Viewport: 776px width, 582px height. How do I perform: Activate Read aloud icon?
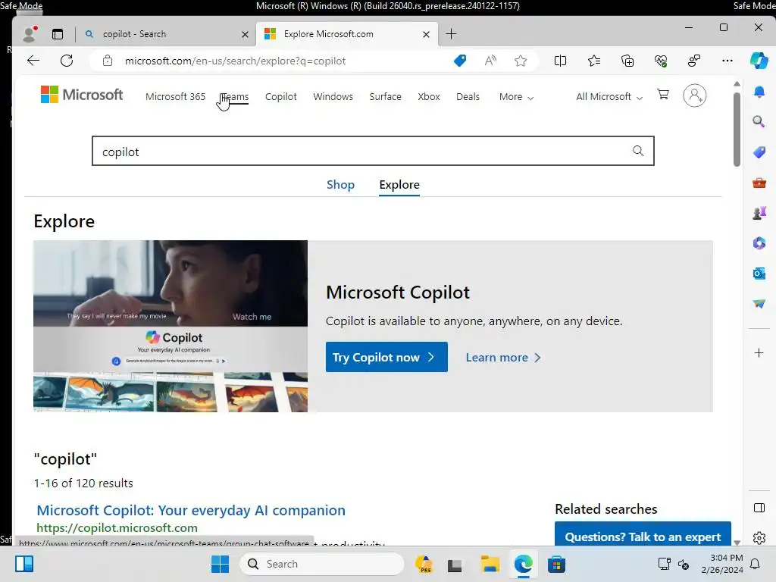pyautogui.click(x=490, y=61)
